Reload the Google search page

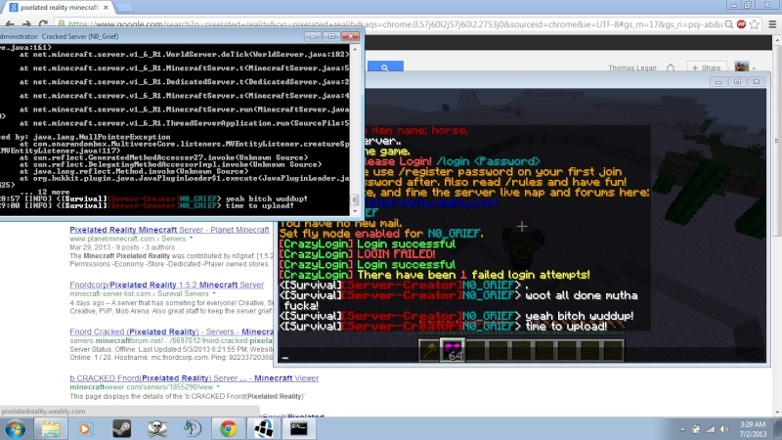(43, 23)
